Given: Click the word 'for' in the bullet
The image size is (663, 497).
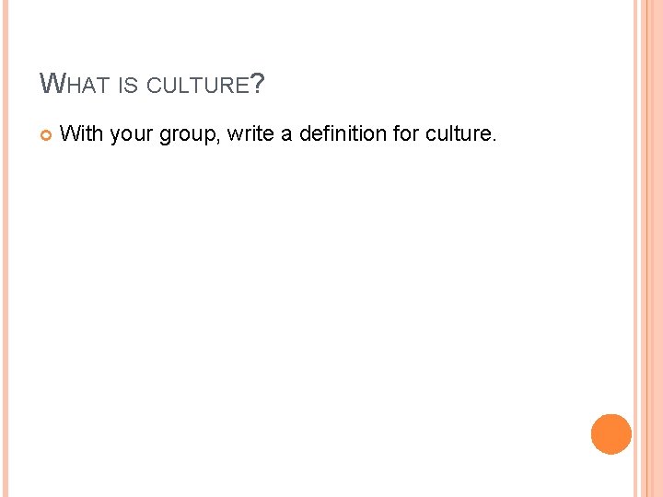Looking at the screenshot, I should pos(406,134).
